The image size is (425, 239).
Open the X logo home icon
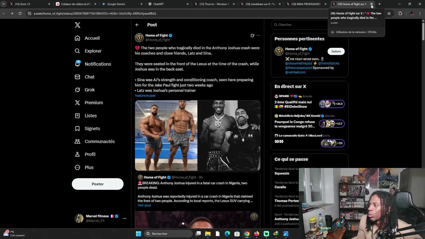(77, 25)
